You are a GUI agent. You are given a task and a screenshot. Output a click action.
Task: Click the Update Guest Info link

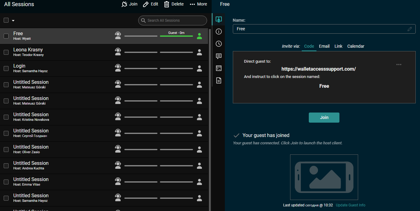350,205
